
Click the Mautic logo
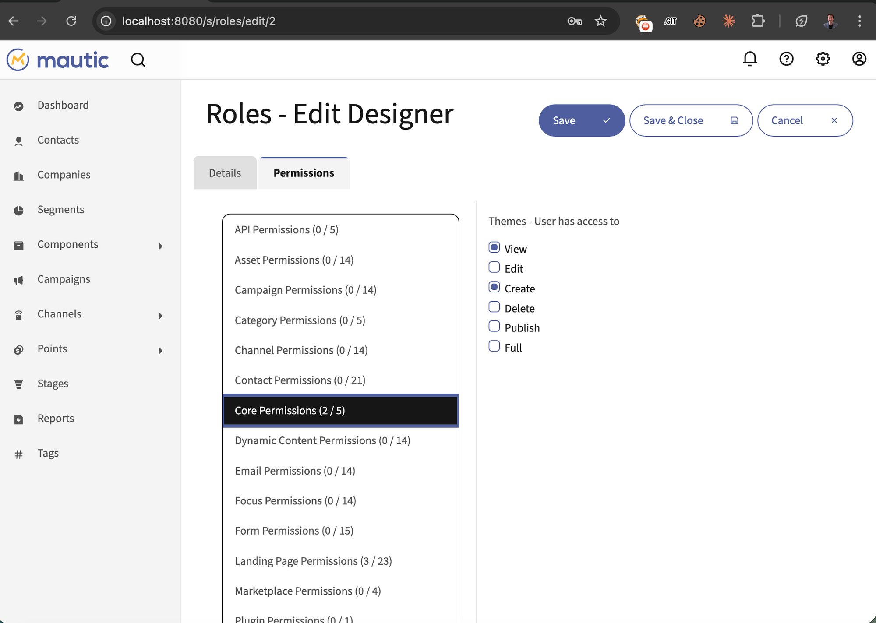(x=57, y=60)
